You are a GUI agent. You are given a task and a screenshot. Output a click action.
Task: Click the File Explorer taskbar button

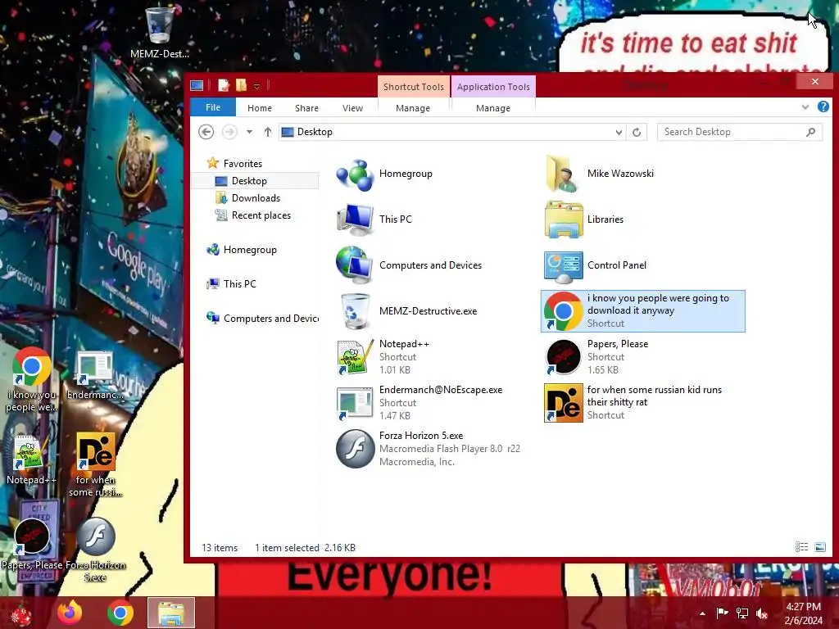pos(171,613)
